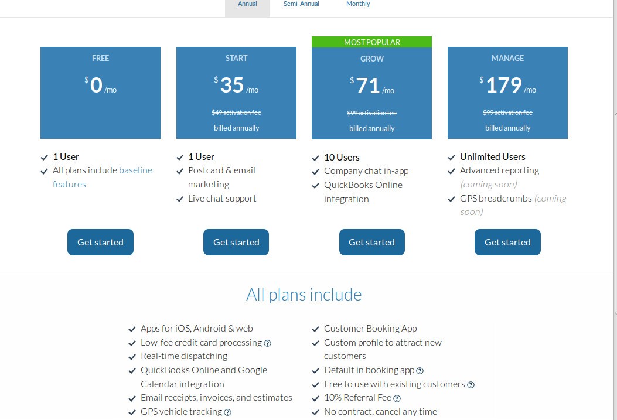Image resolution: width=617 pixels, height=420 pixels.
Task: Click checkmark icon next to Unlimited Users
Action: point(451,158)
